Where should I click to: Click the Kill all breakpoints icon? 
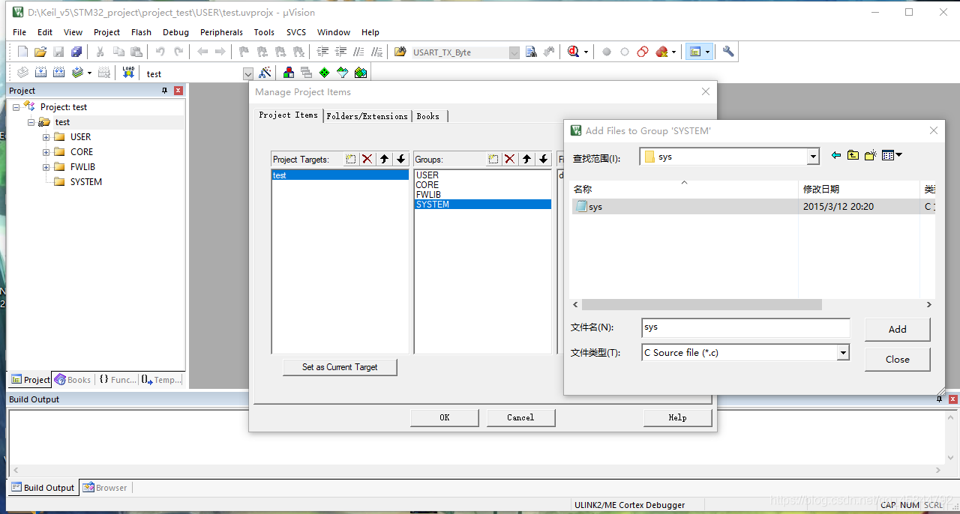(661, 52)
